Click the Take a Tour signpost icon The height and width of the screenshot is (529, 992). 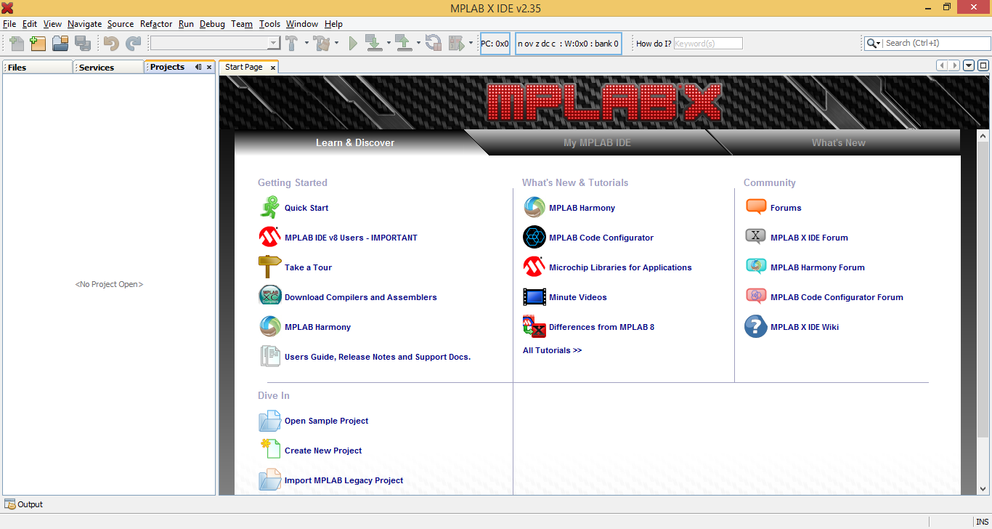coord(269,267)
